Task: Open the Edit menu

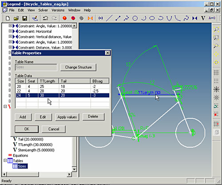Action: [21, 10]
